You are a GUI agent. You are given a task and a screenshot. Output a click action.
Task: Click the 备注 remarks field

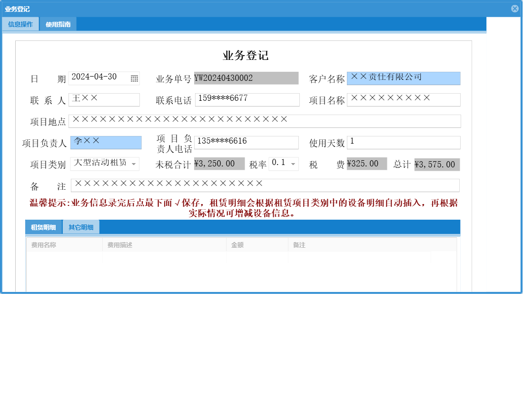265,185
